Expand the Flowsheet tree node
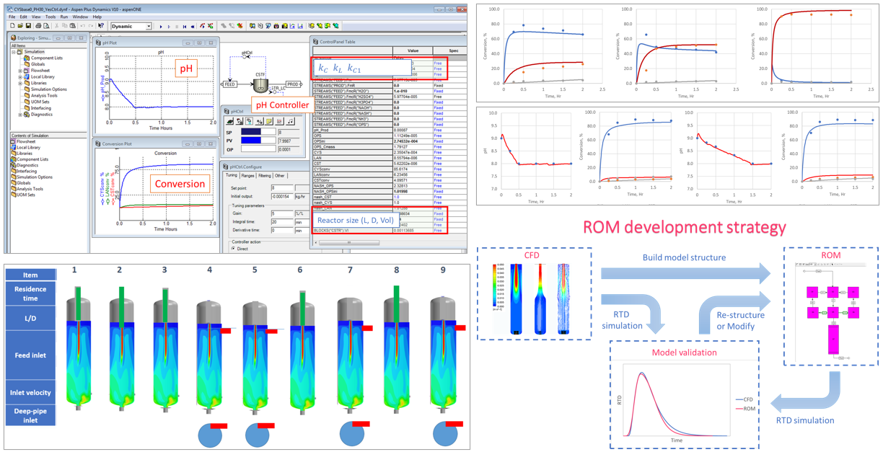883x452 pixels. (x=20, y=71)
